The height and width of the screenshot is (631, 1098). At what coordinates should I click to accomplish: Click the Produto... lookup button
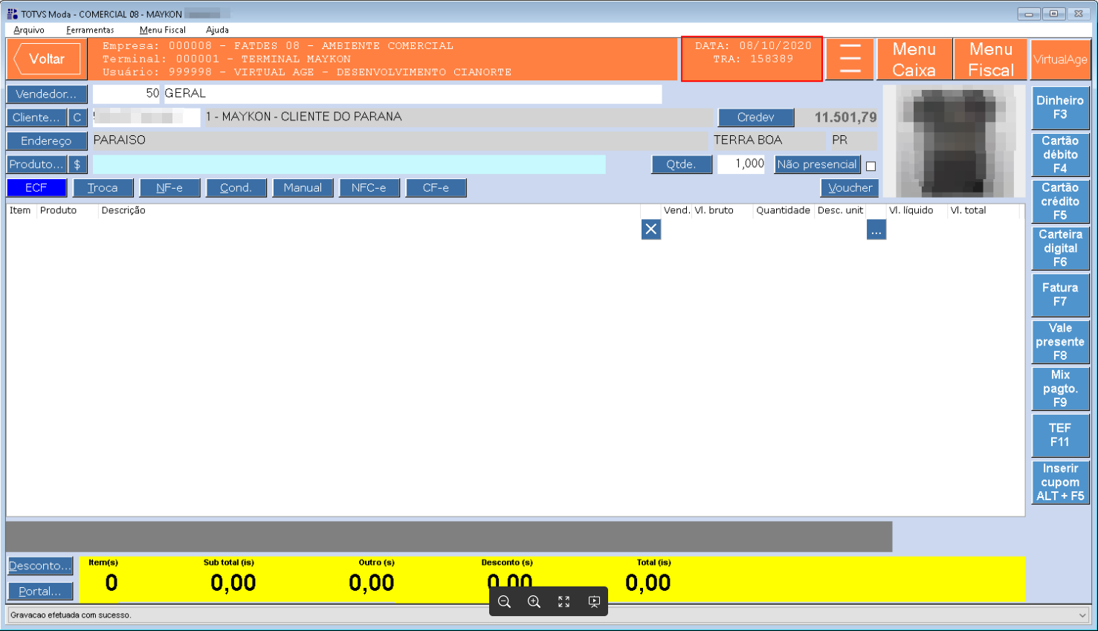point(36,164)
